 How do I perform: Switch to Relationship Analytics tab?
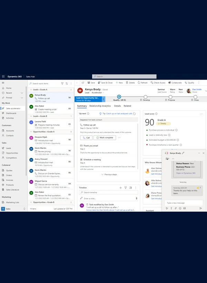click(100, 106)
